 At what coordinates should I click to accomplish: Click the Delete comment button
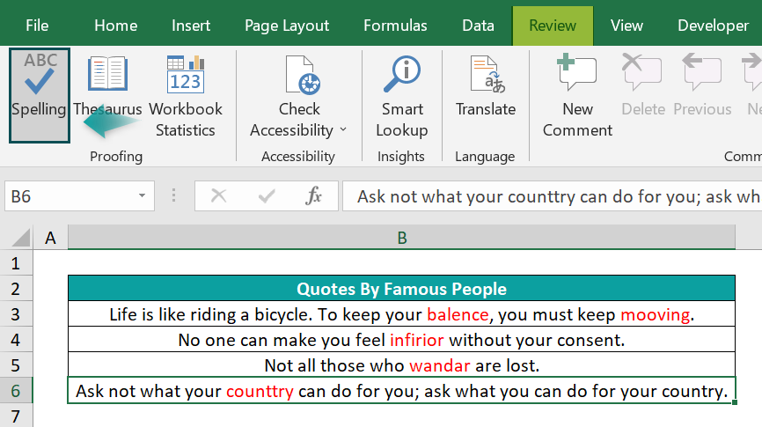(x=643, y=86)
